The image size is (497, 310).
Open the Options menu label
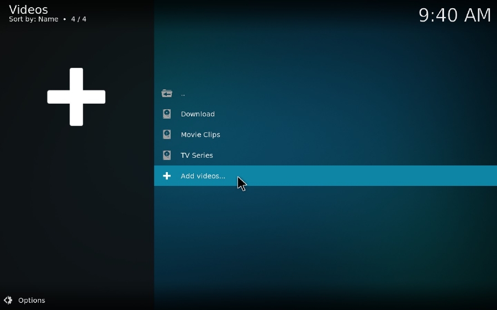[x=31, y=300]
